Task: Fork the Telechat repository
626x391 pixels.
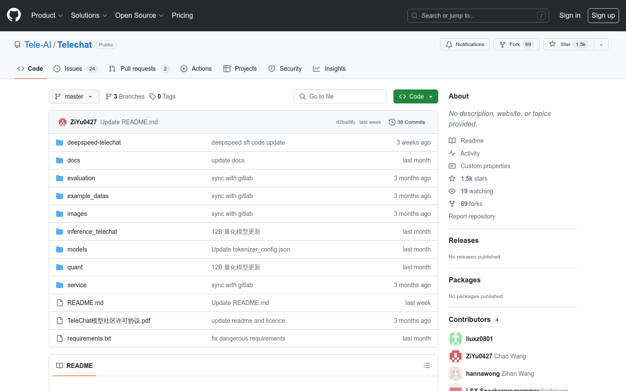Action: pos(516,44)
